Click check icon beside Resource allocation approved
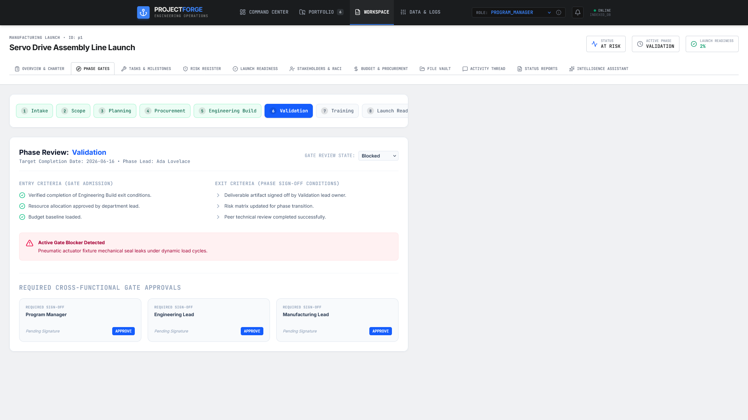Screen dimensions: 748x420 click(22, 206)
